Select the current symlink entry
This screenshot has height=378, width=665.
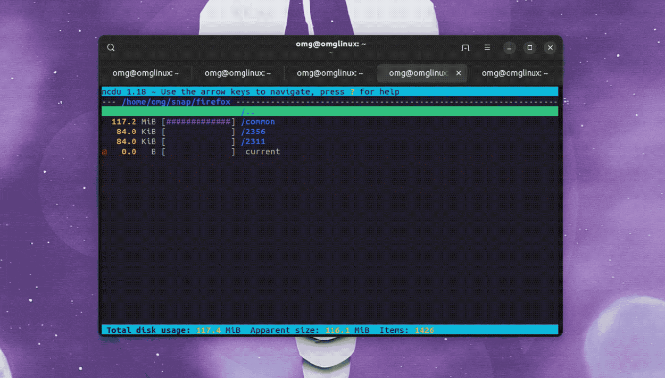(262, 152)
